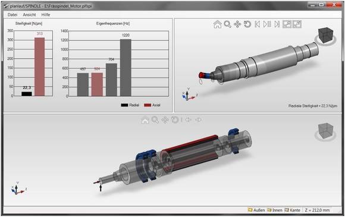
Task: Click the 1220 Hz eigenfrequency bar
Action: tap(126, 68)
